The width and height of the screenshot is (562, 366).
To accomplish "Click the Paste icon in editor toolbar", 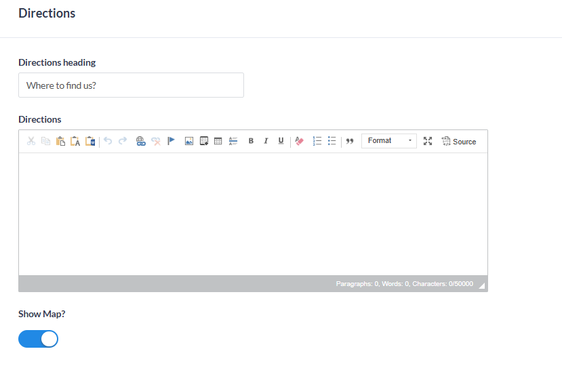I will pos(60,141).
